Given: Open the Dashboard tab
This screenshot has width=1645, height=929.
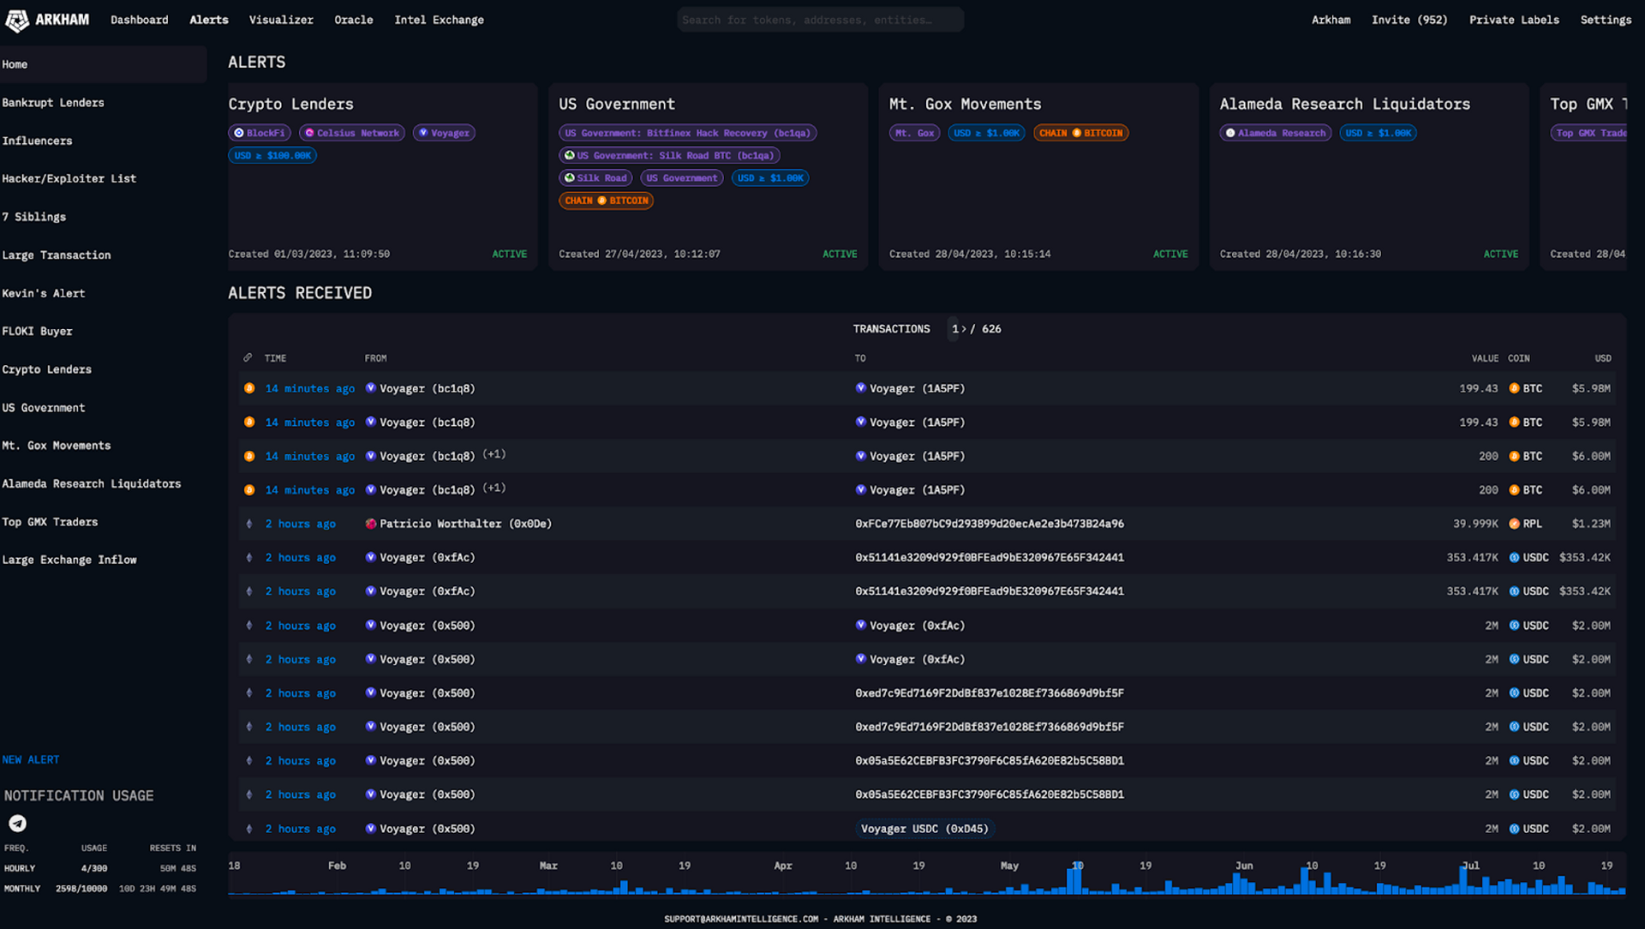Looking at the screenshot, I should coord(140,20).
